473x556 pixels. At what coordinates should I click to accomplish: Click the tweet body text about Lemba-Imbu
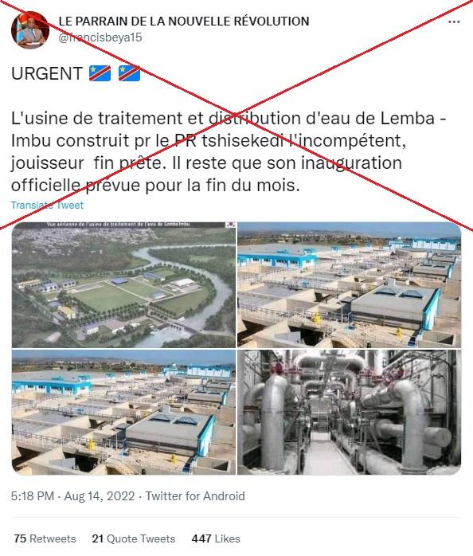point(229,152)
